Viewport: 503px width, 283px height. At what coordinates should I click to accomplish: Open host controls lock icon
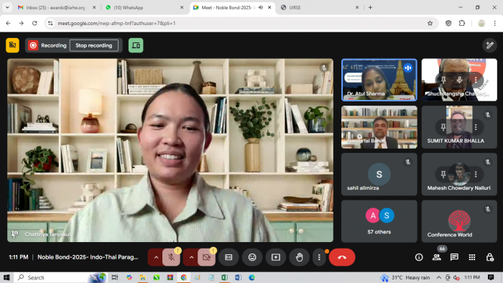pos(489,257)
